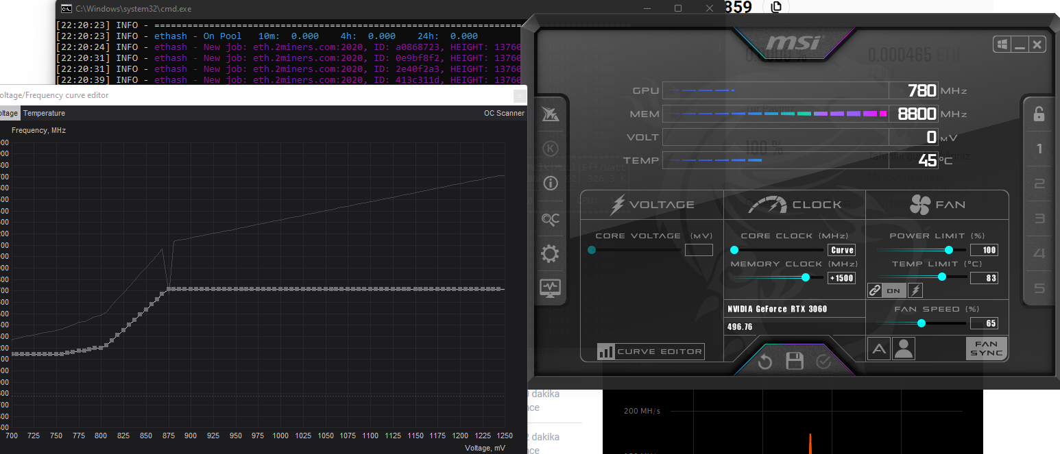
Task: Apply settings with the checkmark icon
Action: [x=824, y=361]
